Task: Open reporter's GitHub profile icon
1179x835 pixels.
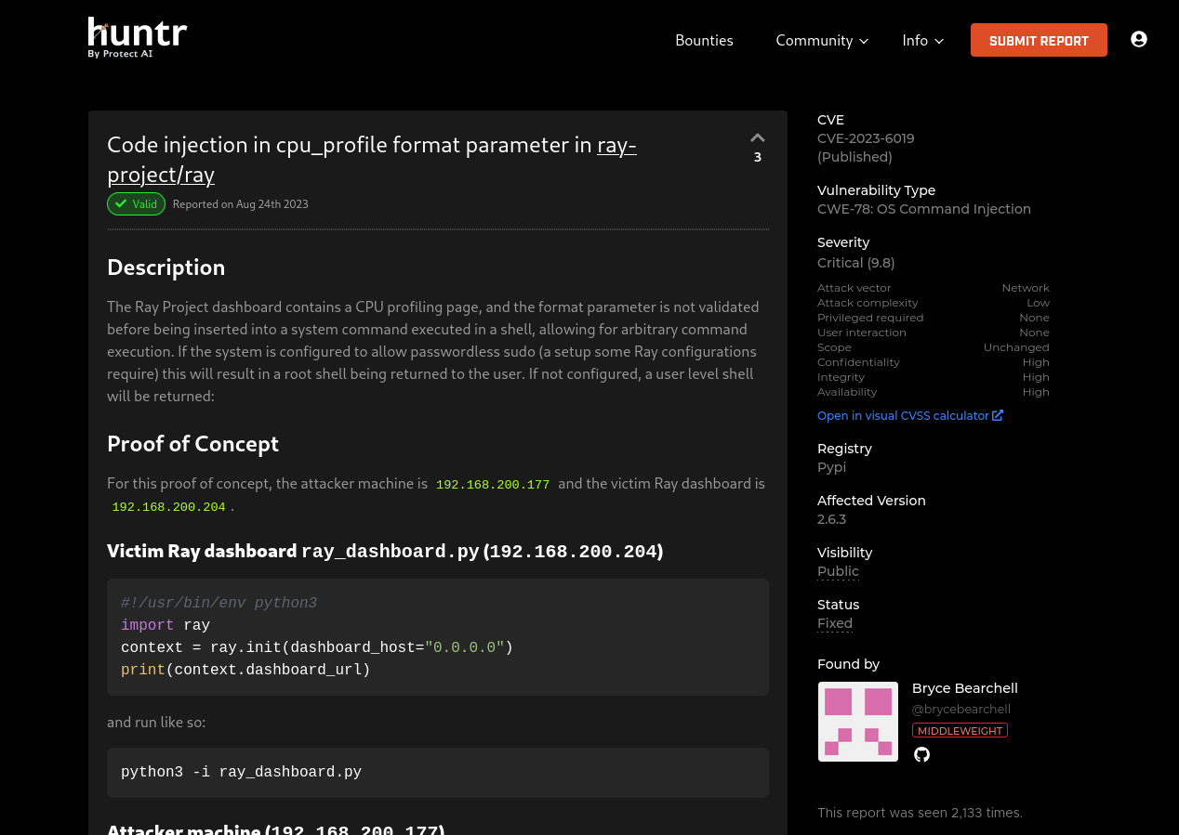Action: coord(921,754)
